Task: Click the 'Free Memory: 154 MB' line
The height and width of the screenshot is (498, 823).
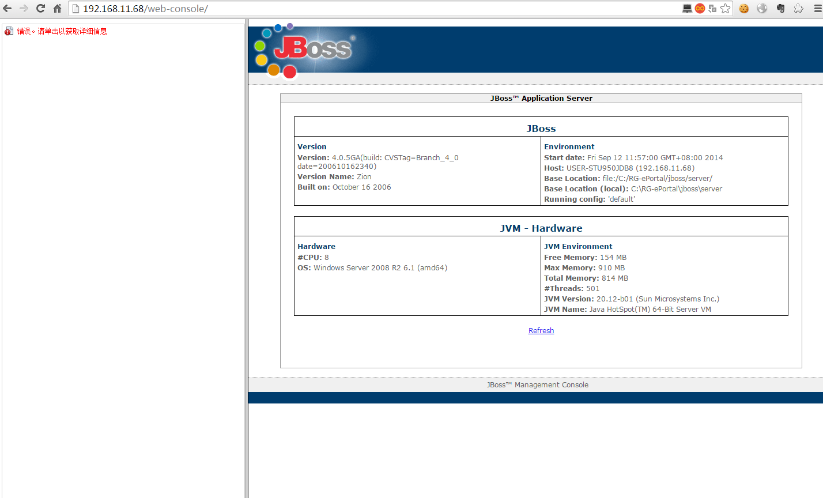Action: pyautogui.click(x=585, y=258)
